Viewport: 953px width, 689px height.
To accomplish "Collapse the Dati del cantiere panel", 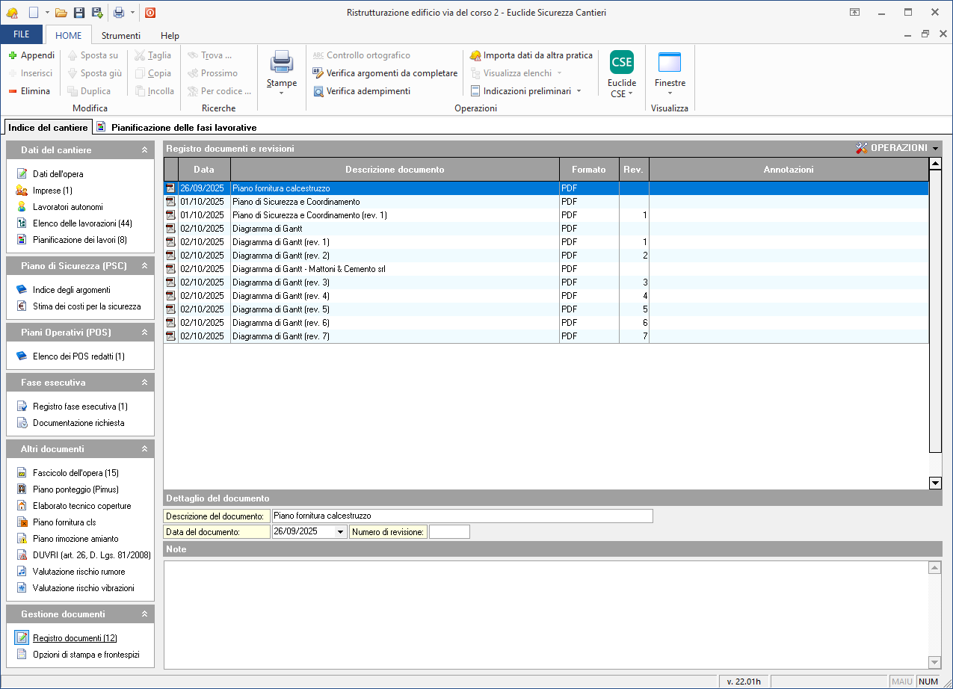I will (x=144, y=150).
